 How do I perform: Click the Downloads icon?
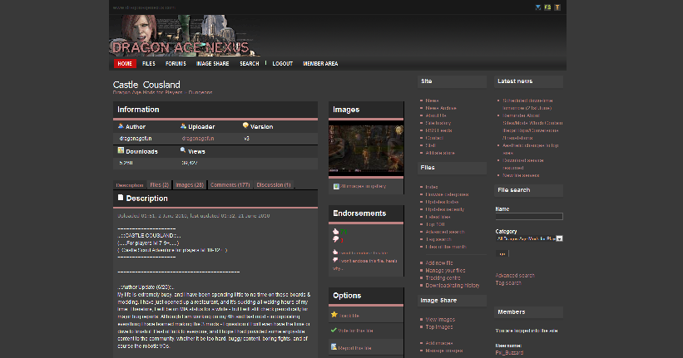tap(121, 150)
